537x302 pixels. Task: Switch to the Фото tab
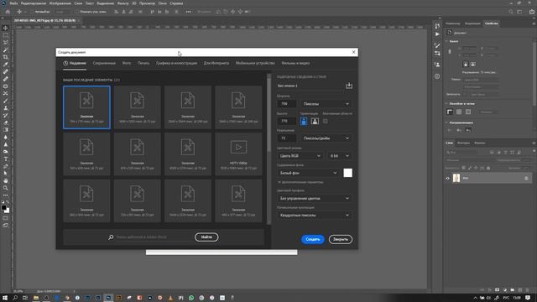127,63
